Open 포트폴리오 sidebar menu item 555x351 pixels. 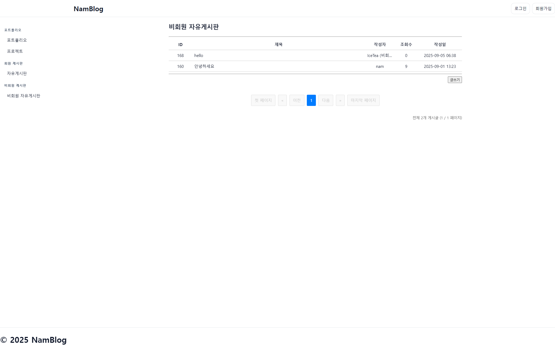tap(17, 40)
